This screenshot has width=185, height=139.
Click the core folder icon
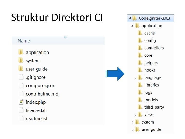[140, 55]
